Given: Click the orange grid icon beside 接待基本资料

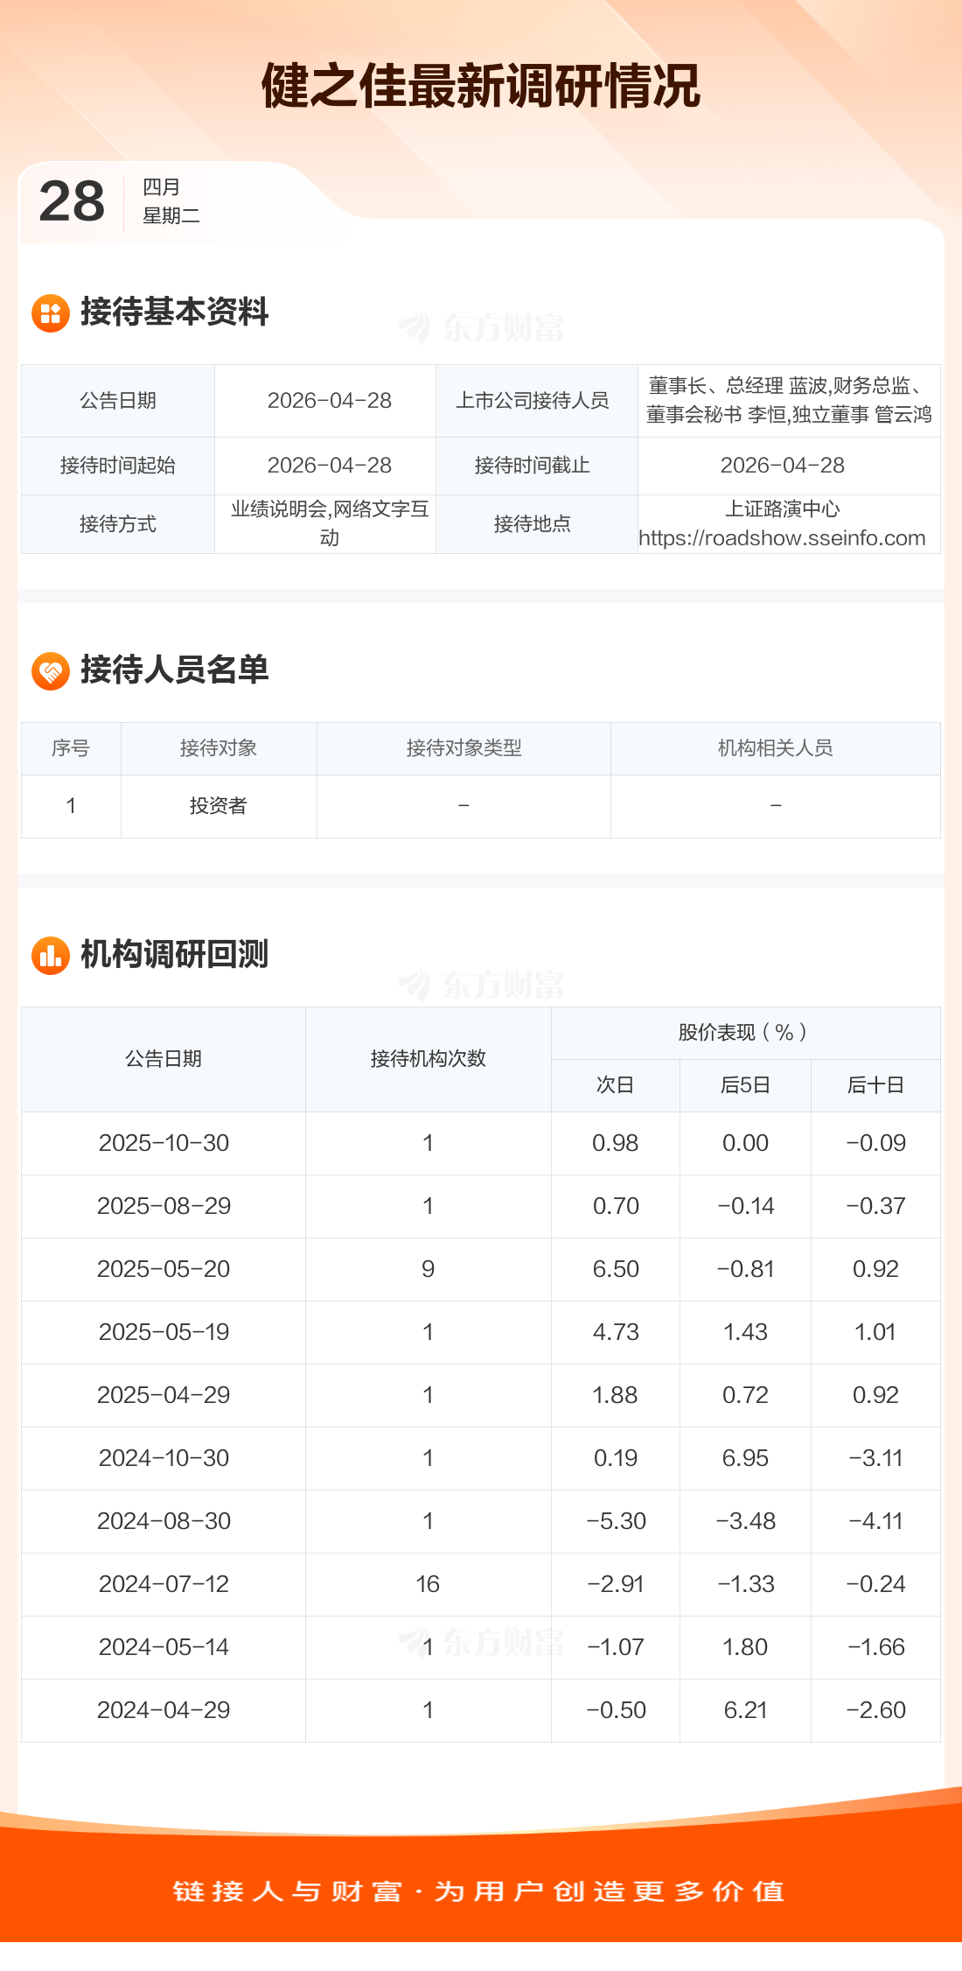Looking at the screenshot, I should click(x=51, y=313).
